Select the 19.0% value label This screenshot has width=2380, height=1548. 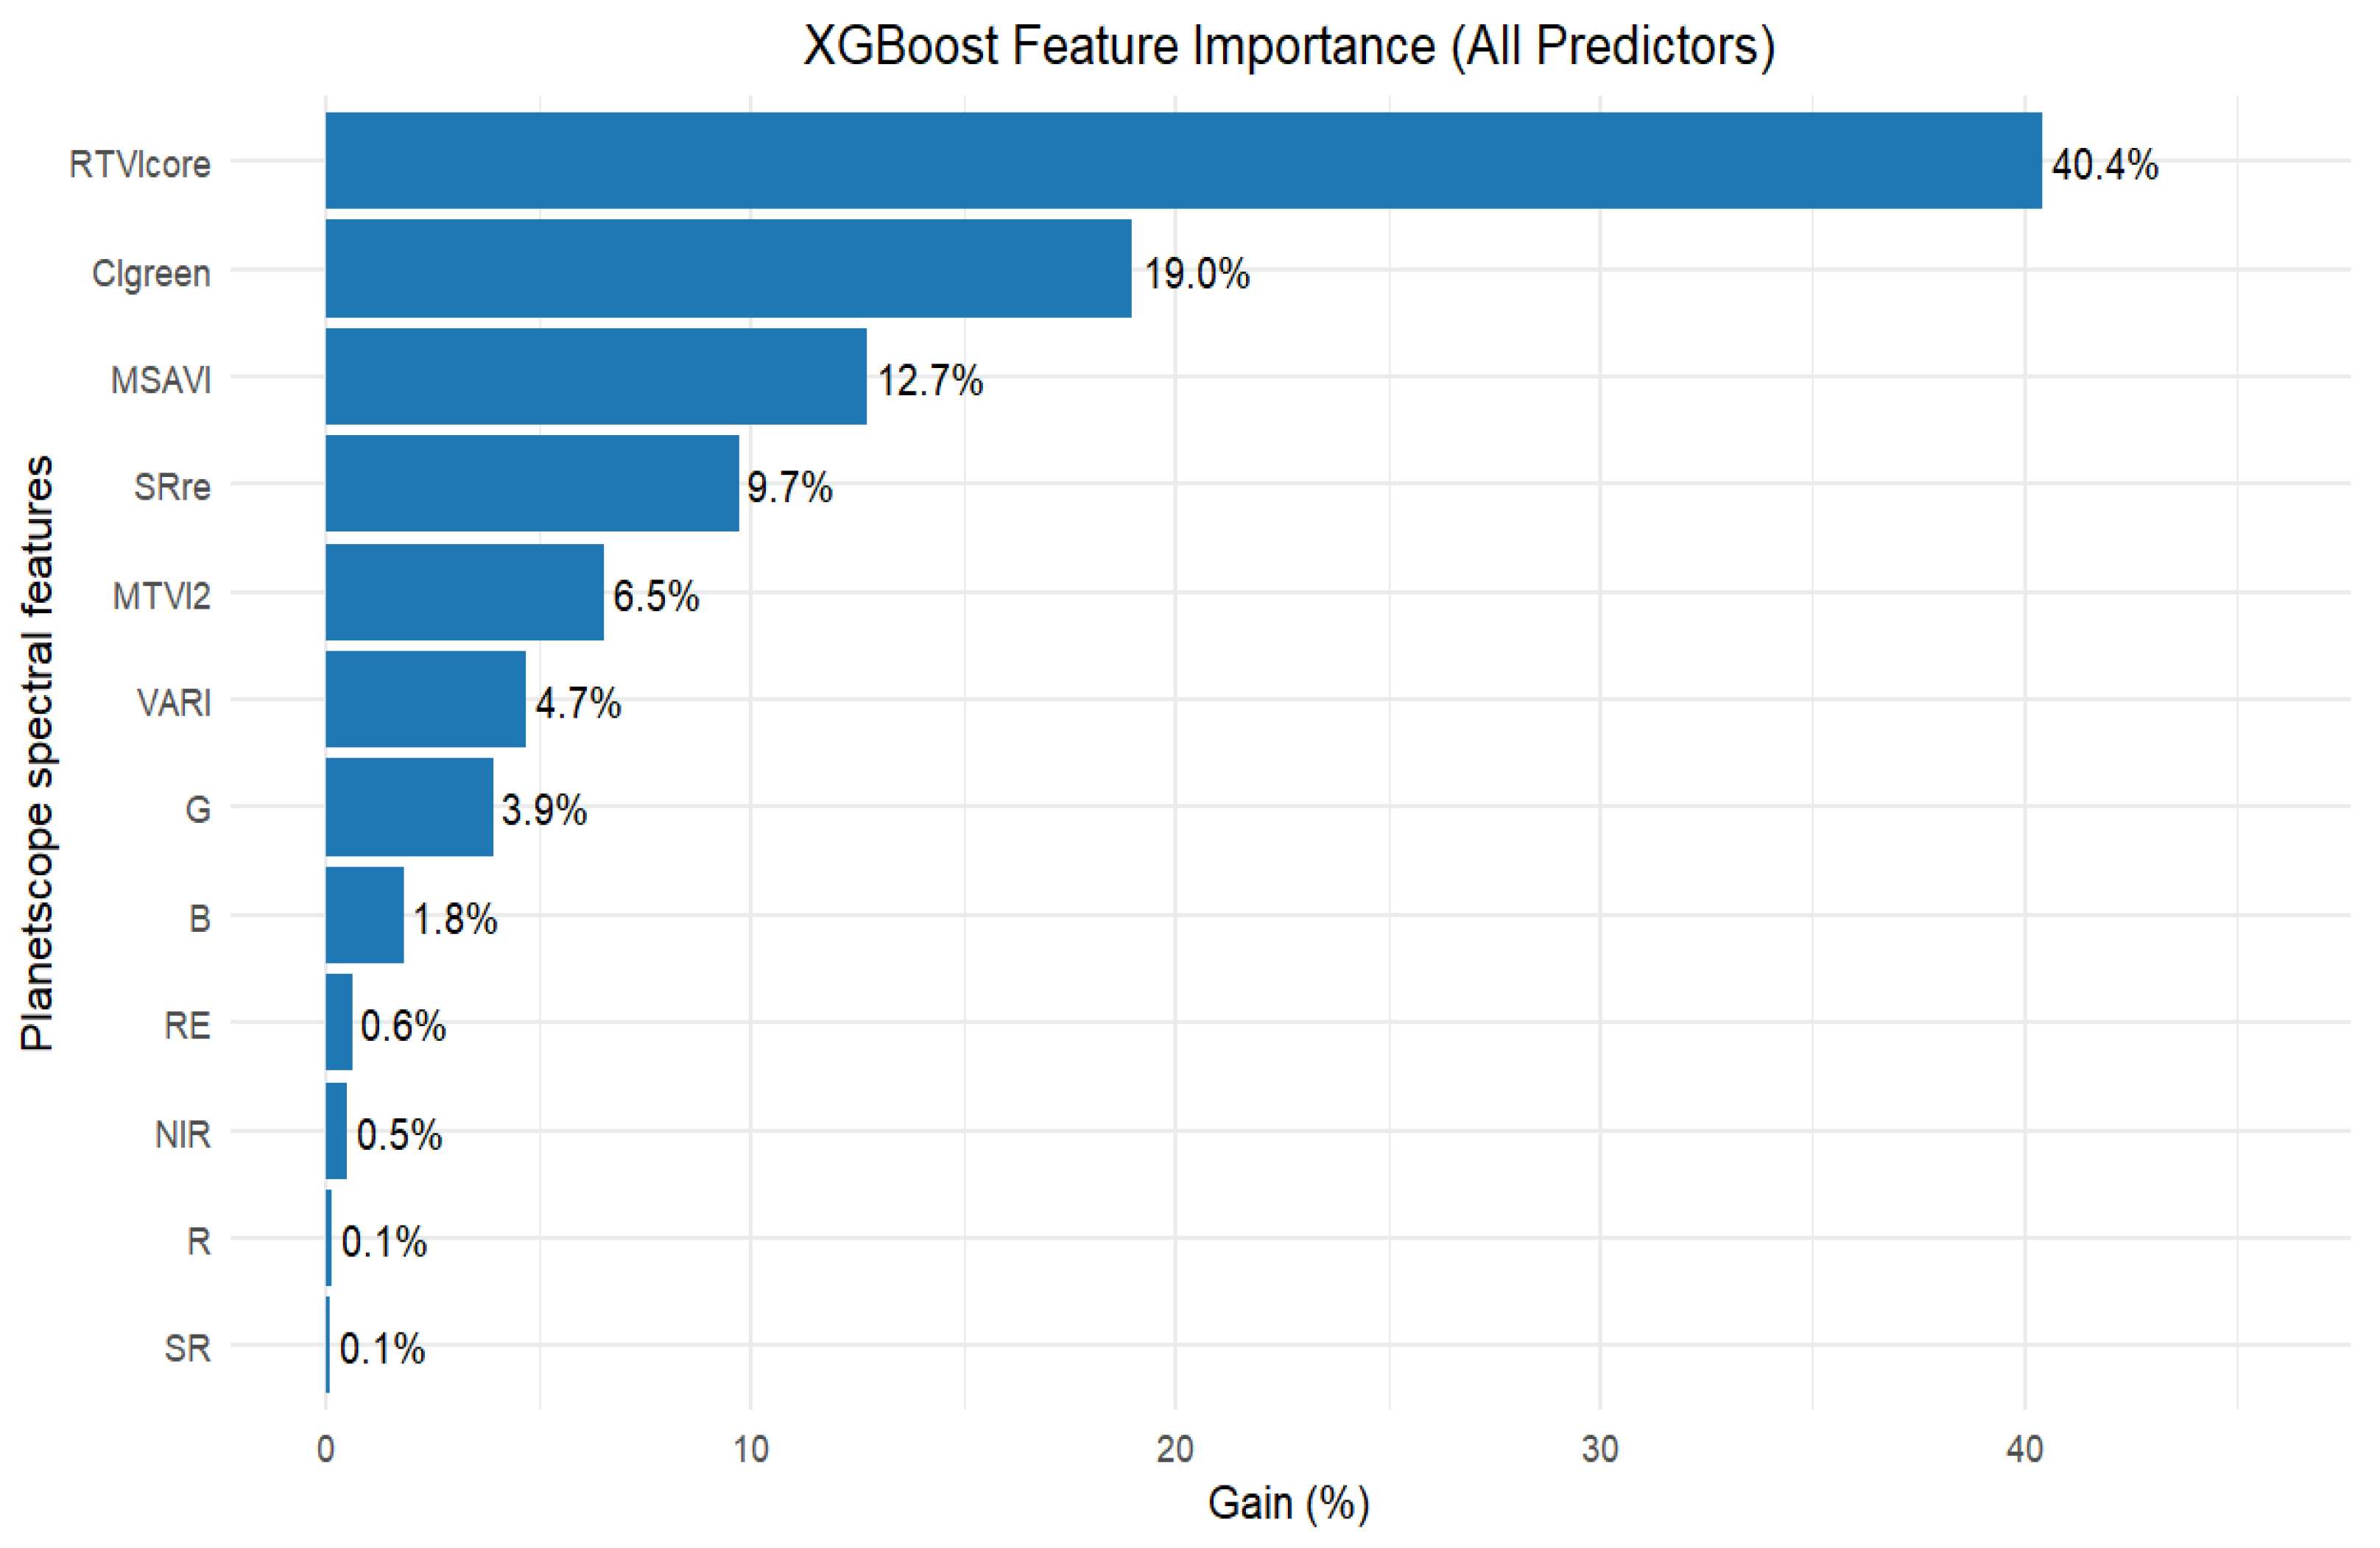[1196, 274]
